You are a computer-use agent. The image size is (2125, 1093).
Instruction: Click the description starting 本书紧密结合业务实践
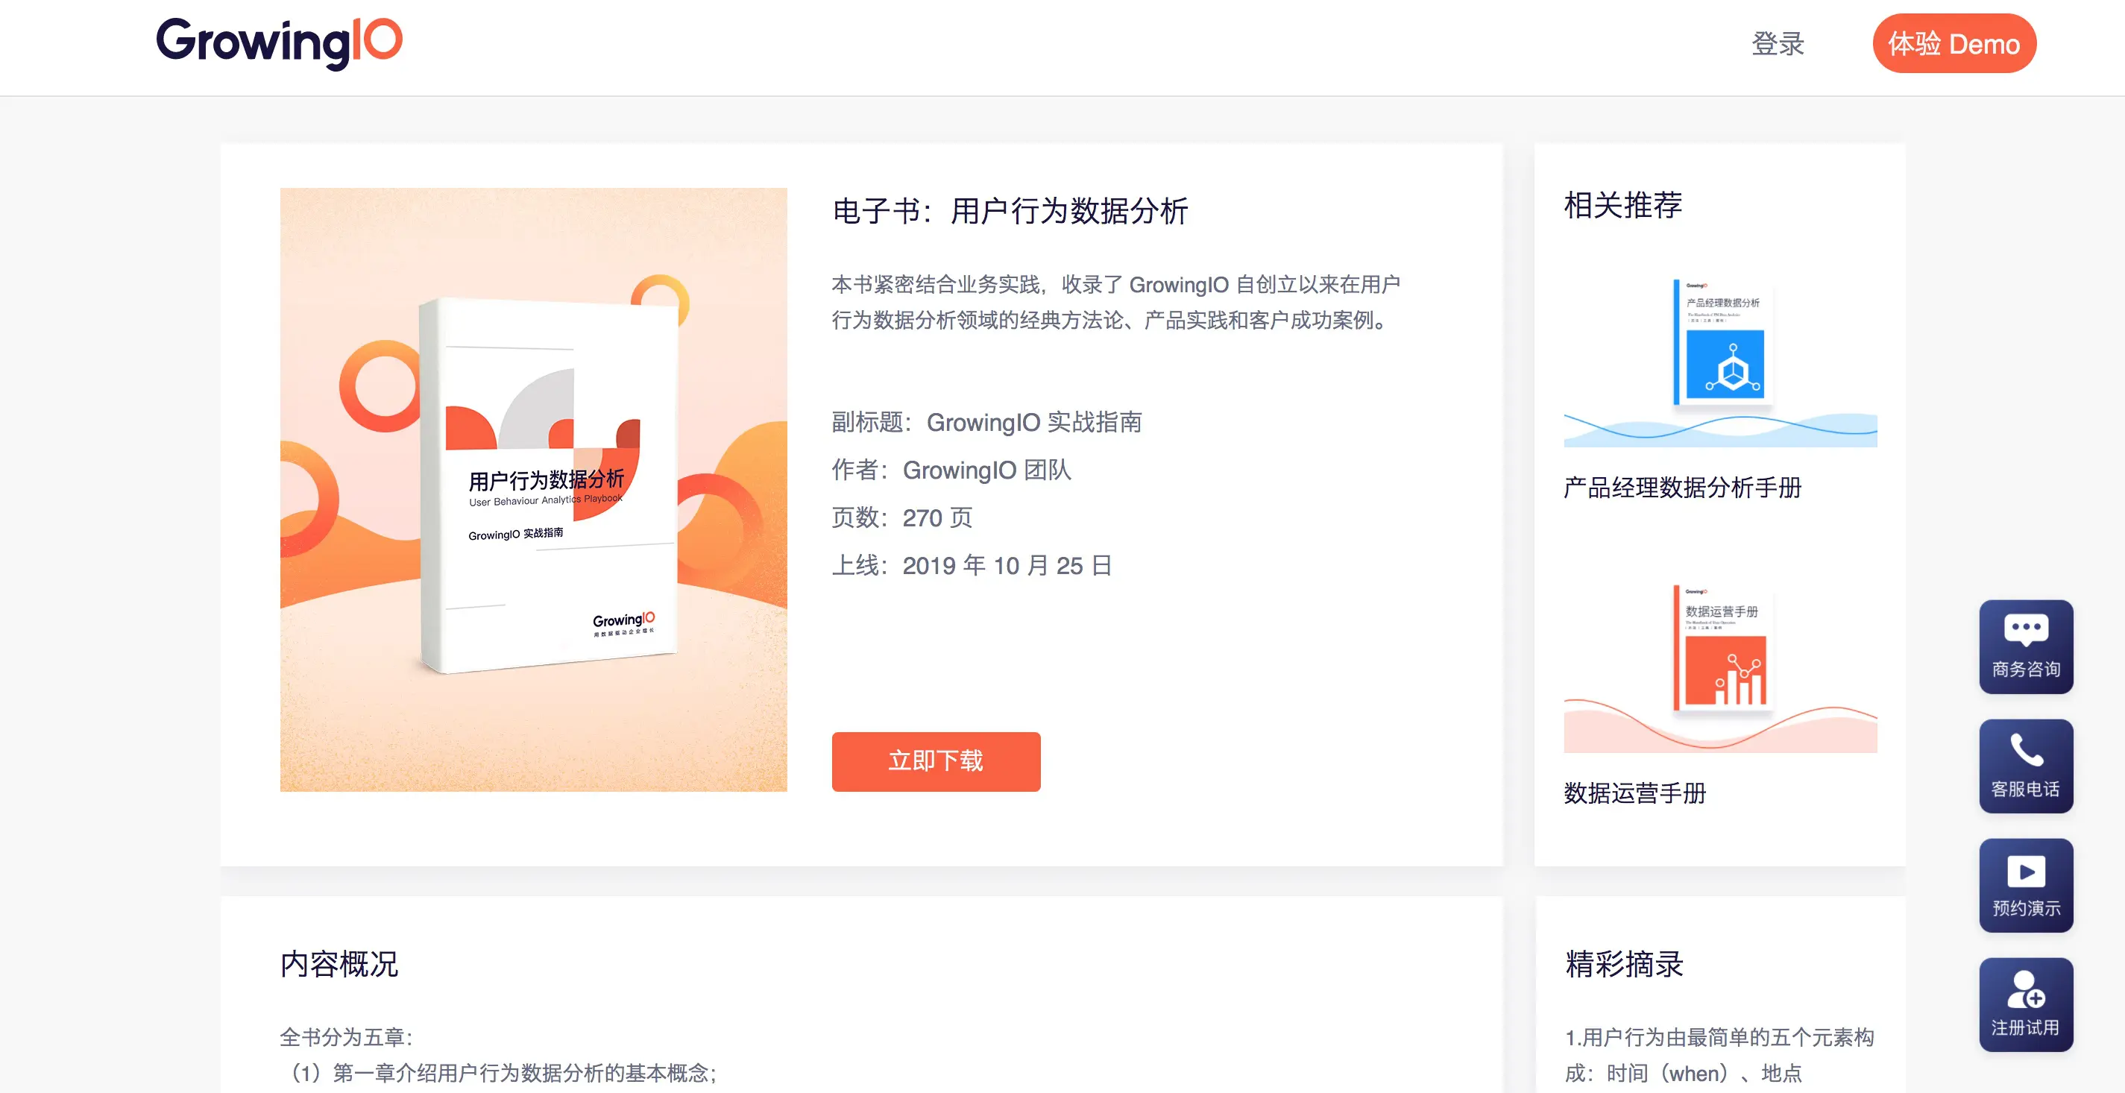pyautogui.click(x=1116, y=302)
